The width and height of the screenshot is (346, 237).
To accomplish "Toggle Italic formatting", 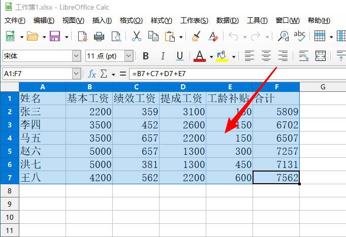I will 163,56.
